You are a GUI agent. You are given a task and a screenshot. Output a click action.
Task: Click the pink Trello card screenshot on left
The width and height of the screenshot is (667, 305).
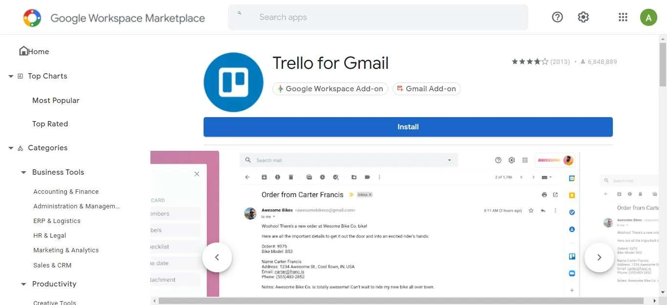185,224
